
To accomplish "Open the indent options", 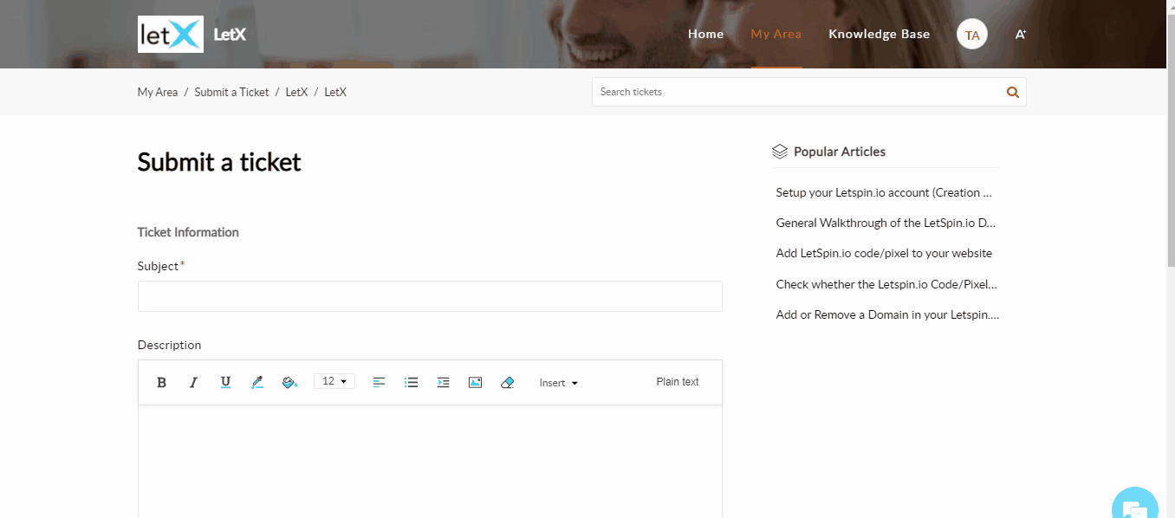I will [x=443, y=382].
